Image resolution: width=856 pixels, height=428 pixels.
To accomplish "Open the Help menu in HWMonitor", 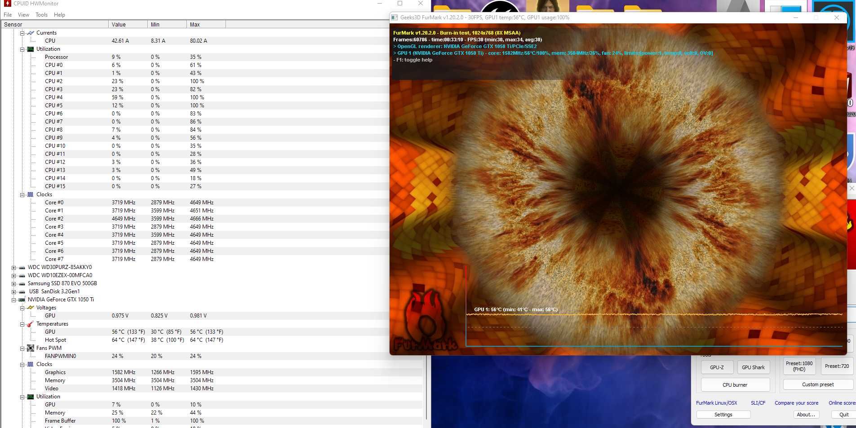I will [59, 15].
